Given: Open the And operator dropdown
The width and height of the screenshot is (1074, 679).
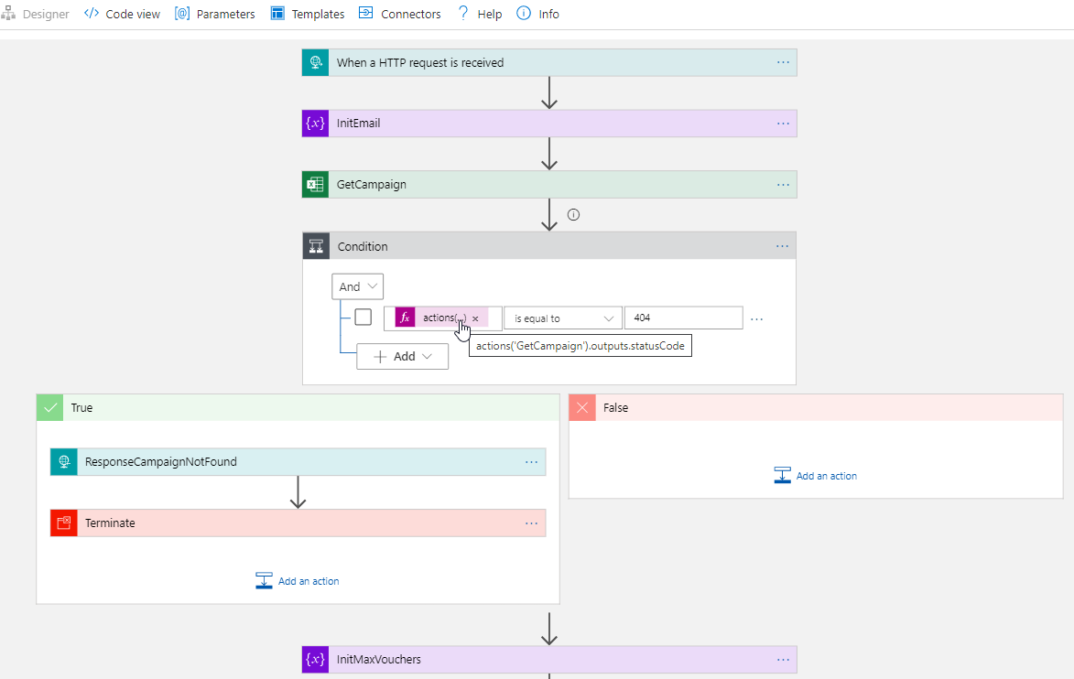Looking at the screenshot, I should coord(357,286).
